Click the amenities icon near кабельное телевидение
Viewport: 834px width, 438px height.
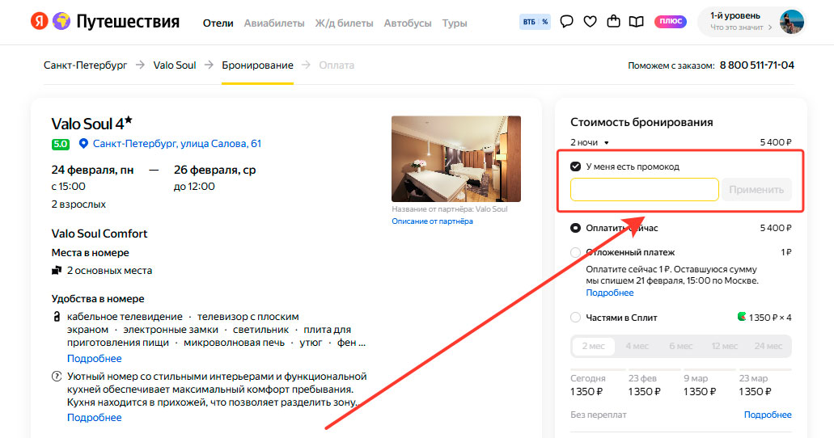pos(57,317)
